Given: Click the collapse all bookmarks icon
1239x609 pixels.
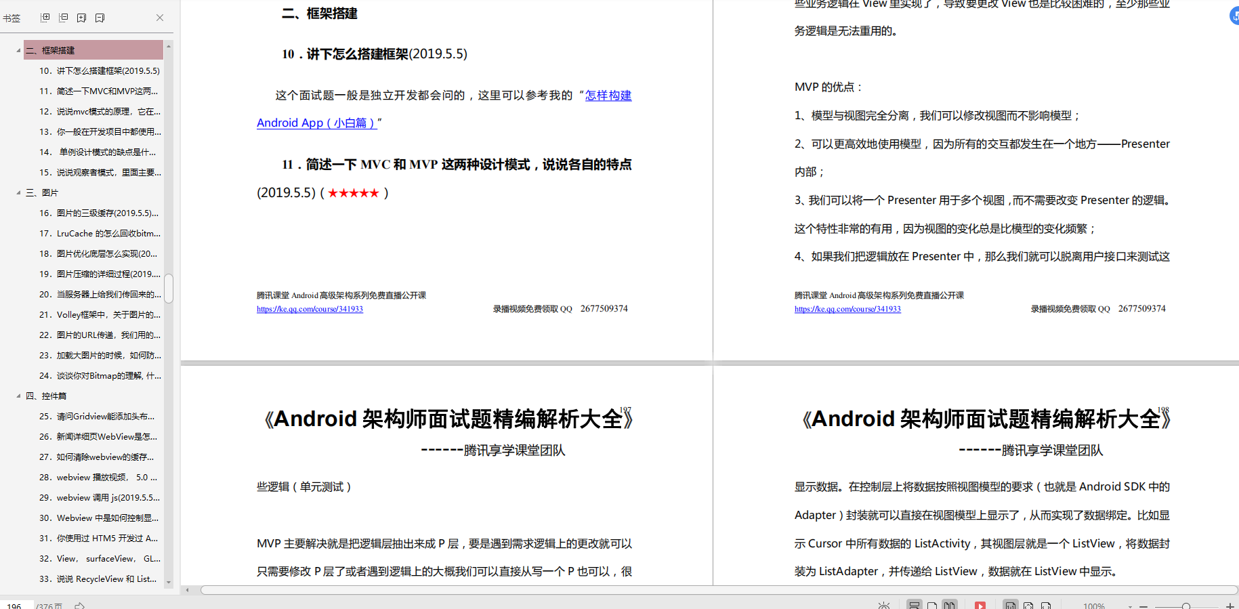Looking at the screenshot, I should (64, 18).
